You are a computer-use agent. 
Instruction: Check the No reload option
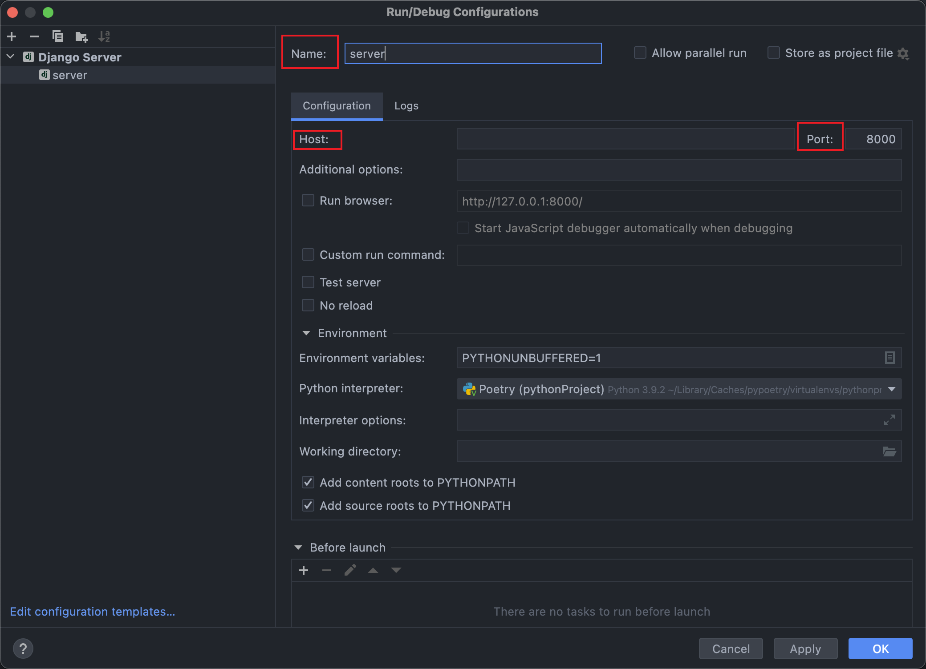click(308, 305)
